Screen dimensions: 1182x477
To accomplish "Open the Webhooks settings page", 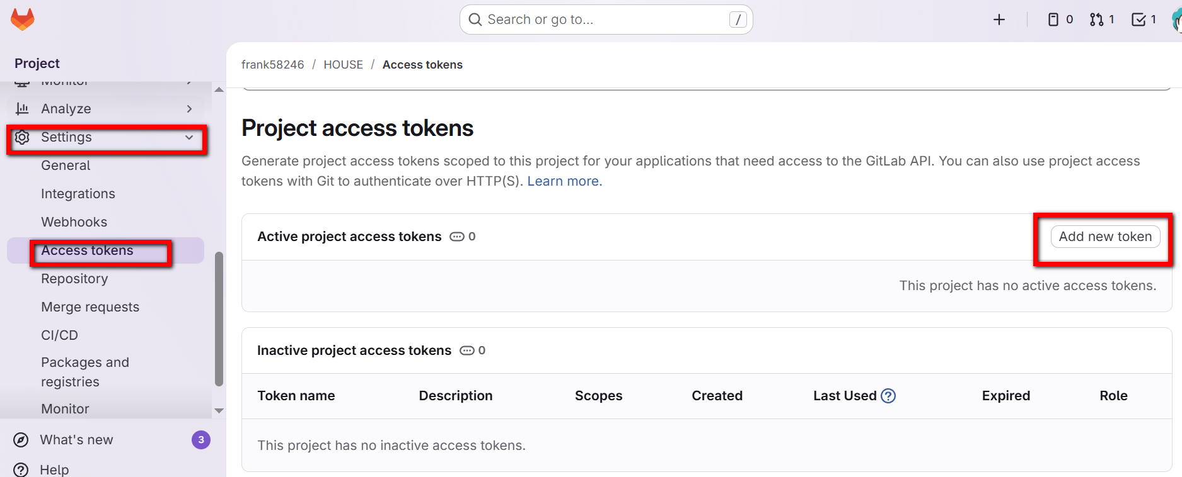I will (74, 222).
